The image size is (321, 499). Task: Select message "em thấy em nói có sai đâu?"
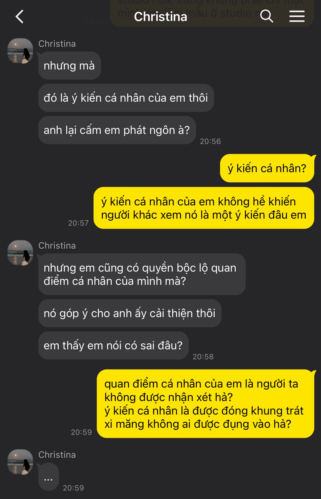click(x=113, y=346)
